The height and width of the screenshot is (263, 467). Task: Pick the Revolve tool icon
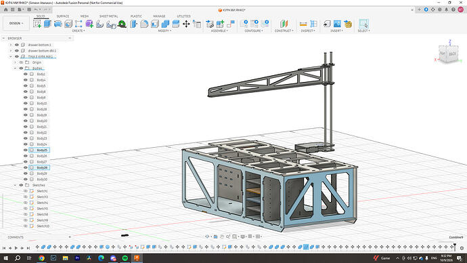[58, 24]
